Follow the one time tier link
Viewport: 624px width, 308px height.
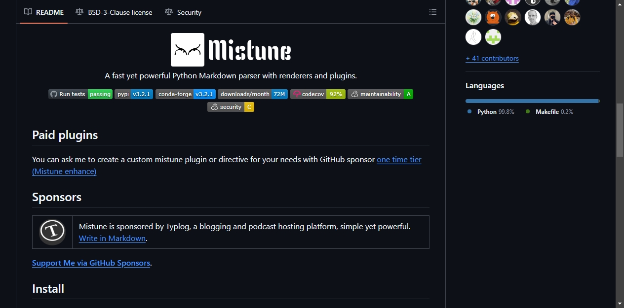click(x=399, y=160)
